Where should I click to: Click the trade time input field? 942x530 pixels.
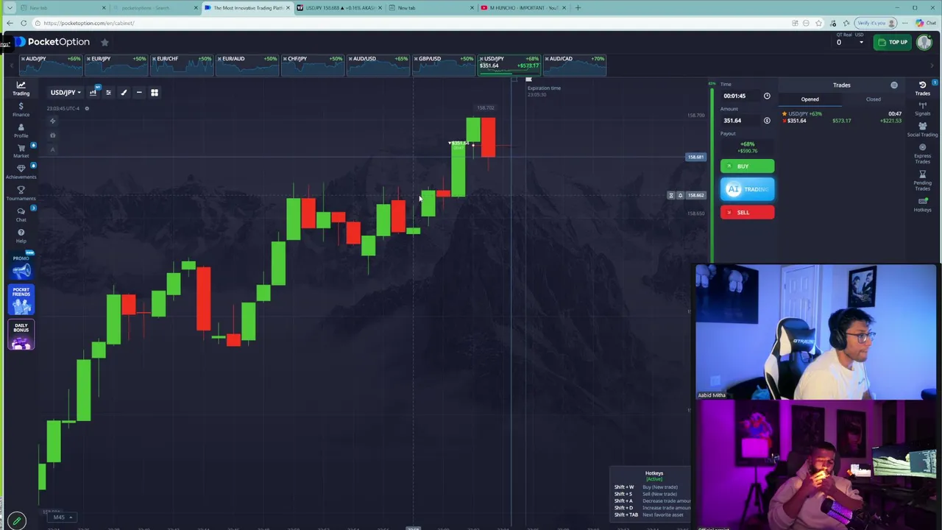coord(739,96)
